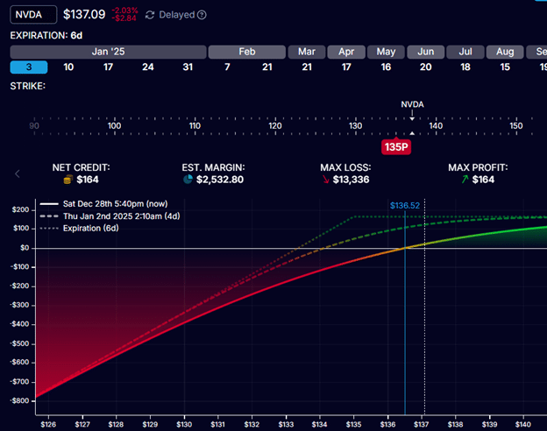Click the left chevron beside Net Credit
Image resolution: width=547 pixels, height=431 pixels.
click(18, 173)
